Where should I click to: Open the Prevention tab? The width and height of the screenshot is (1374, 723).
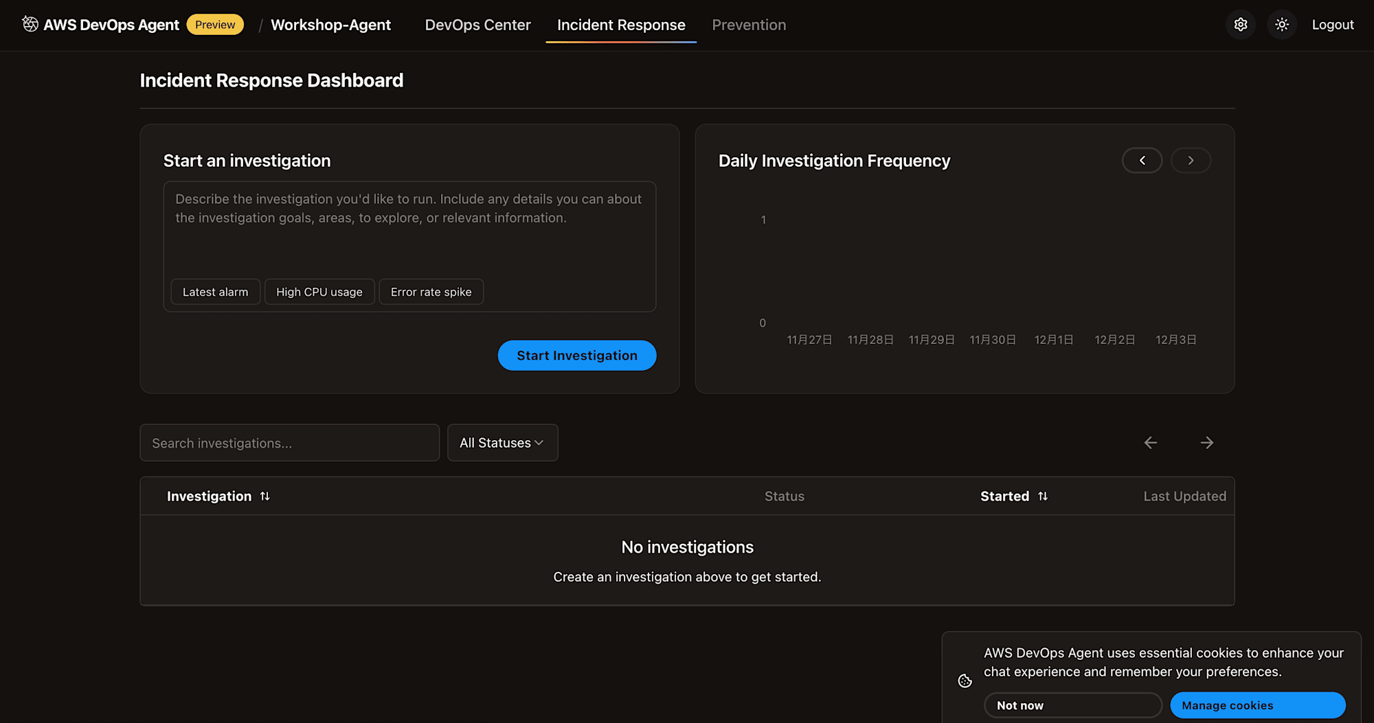(749, 25)
